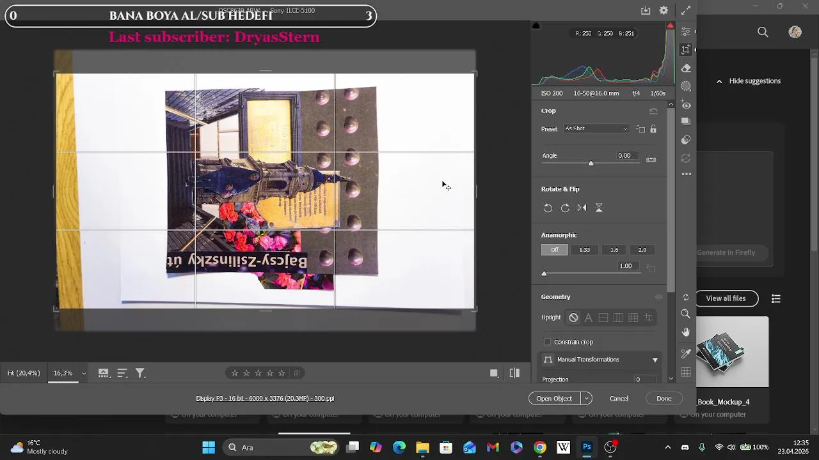Image resolution: width=819 pixels, height=460 pixels.
Task: Collapse Hide suggestions chevron in Photoshop
Action: point(719,81)
